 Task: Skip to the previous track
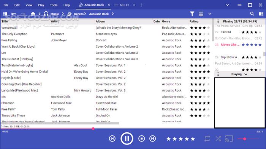tap(112, 139)
